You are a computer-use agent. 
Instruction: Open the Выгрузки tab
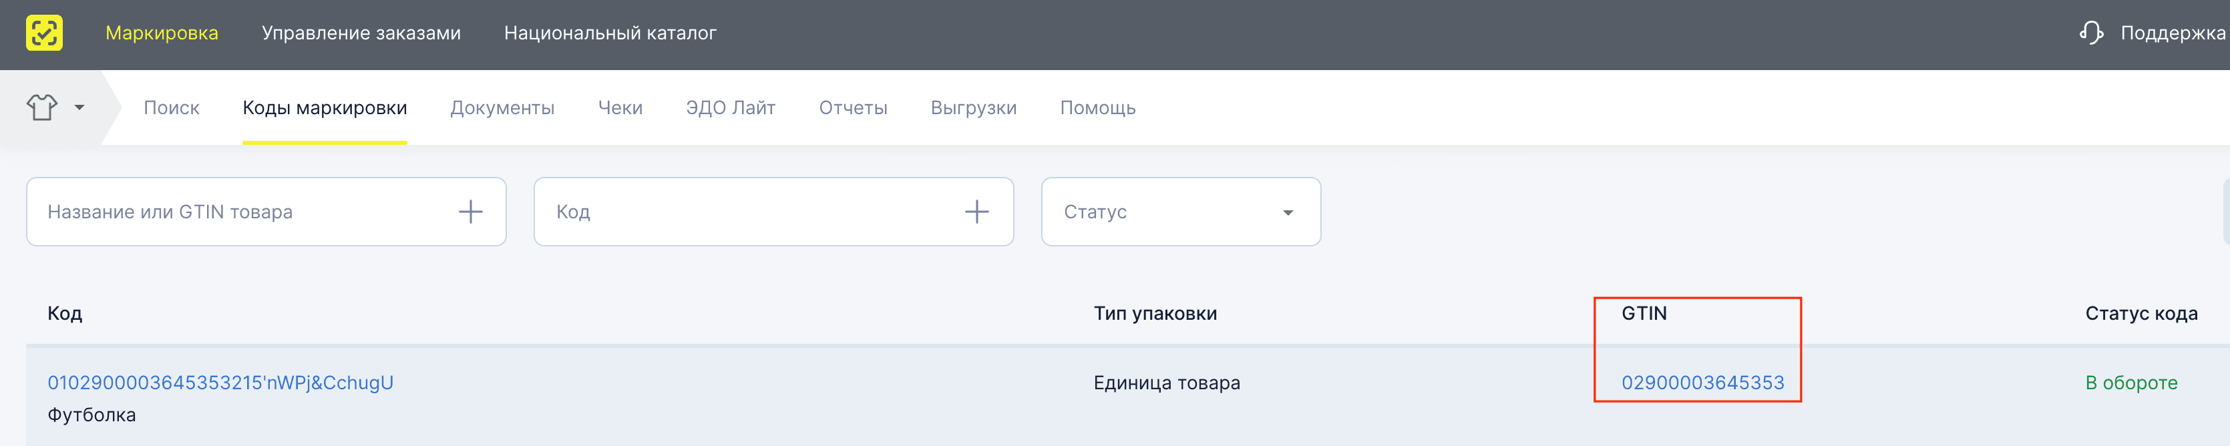[972, 107]
